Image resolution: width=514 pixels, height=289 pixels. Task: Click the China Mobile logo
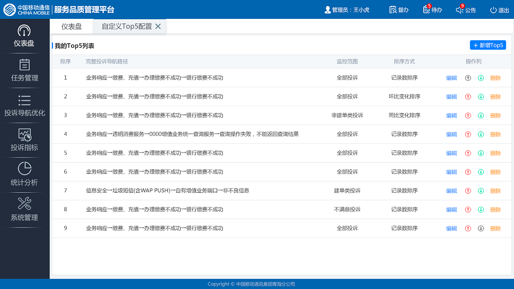(10, 9)
